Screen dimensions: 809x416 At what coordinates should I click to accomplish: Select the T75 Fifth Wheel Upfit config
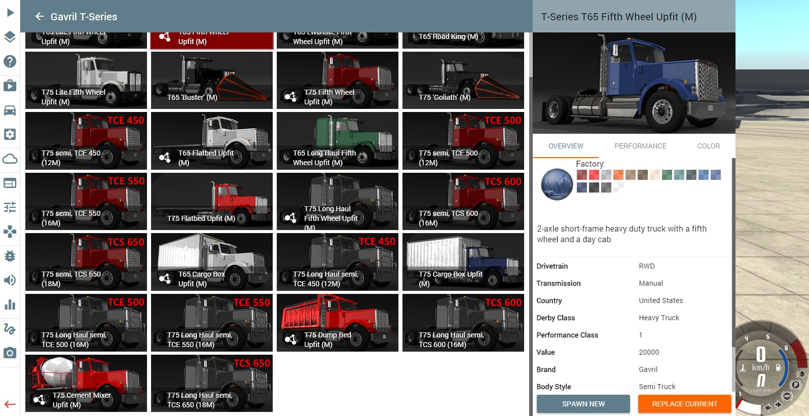(338, 80)
